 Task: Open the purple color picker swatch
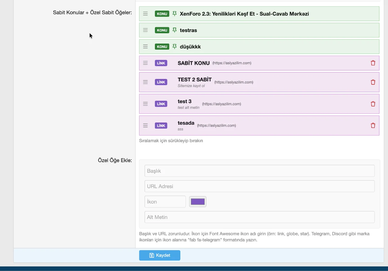pos(198,202)
